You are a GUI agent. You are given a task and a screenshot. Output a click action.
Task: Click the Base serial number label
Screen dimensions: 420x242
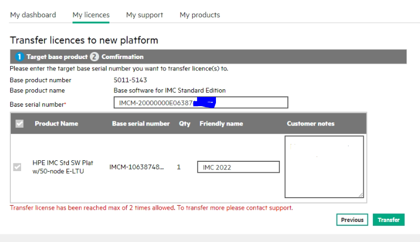tap(38, 104)
